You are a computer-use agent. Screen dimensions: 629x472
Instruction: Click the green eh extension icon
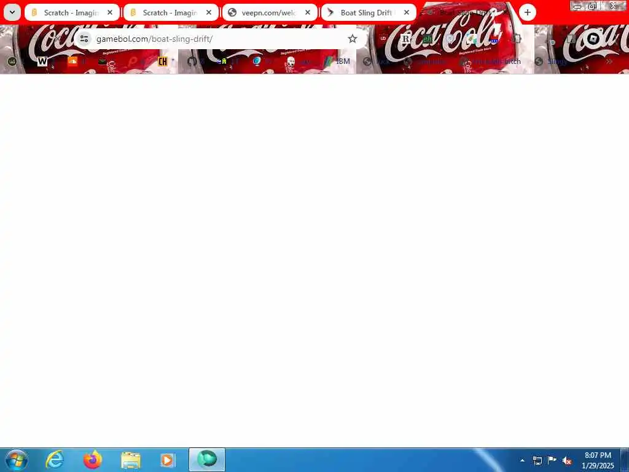[x=428, y=39]
